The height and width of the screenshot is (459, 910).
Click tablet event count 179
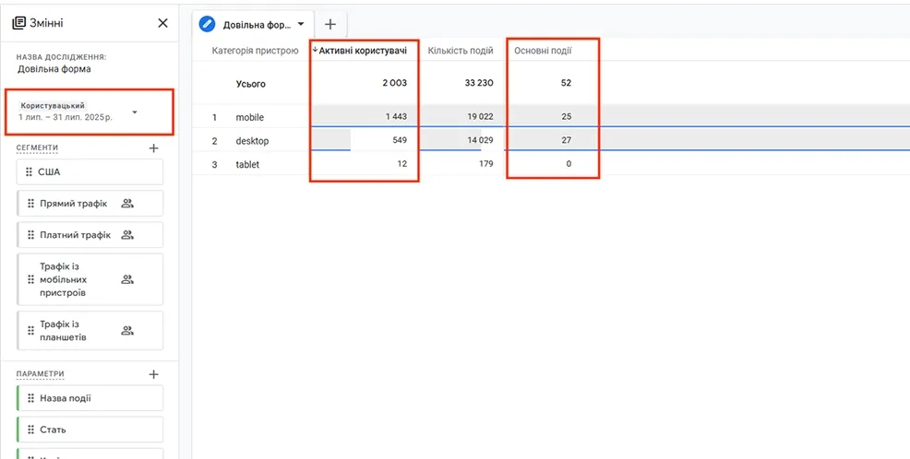tap(485, 164)
